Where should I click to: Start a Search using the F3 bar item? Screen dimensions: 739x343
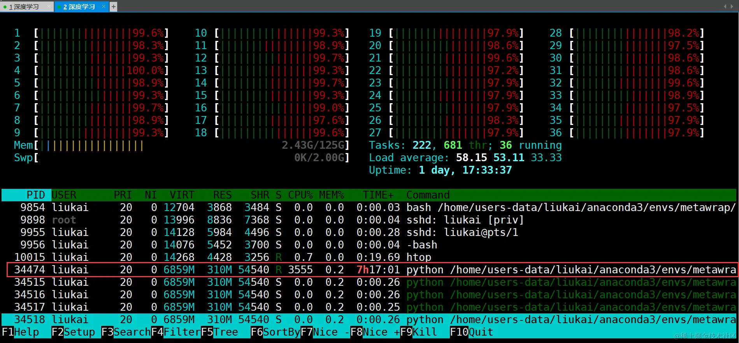[126, 332]
